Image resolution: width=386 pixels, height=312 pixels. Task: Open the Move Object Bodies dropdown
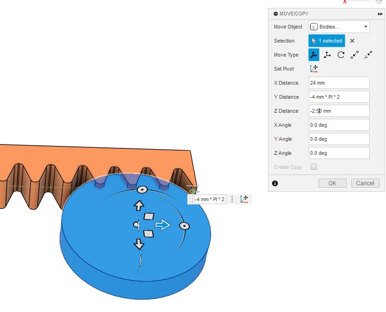339,27
